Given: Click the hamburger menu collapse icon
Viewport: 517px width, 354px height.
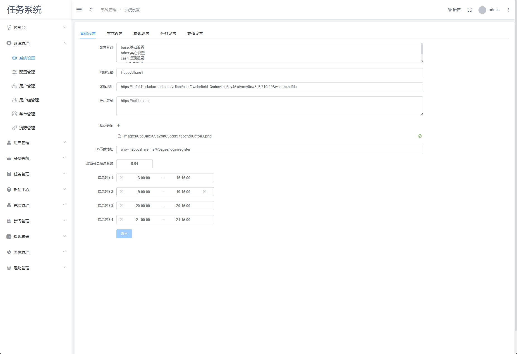Looking at the screenshot, I should [79, 10].
